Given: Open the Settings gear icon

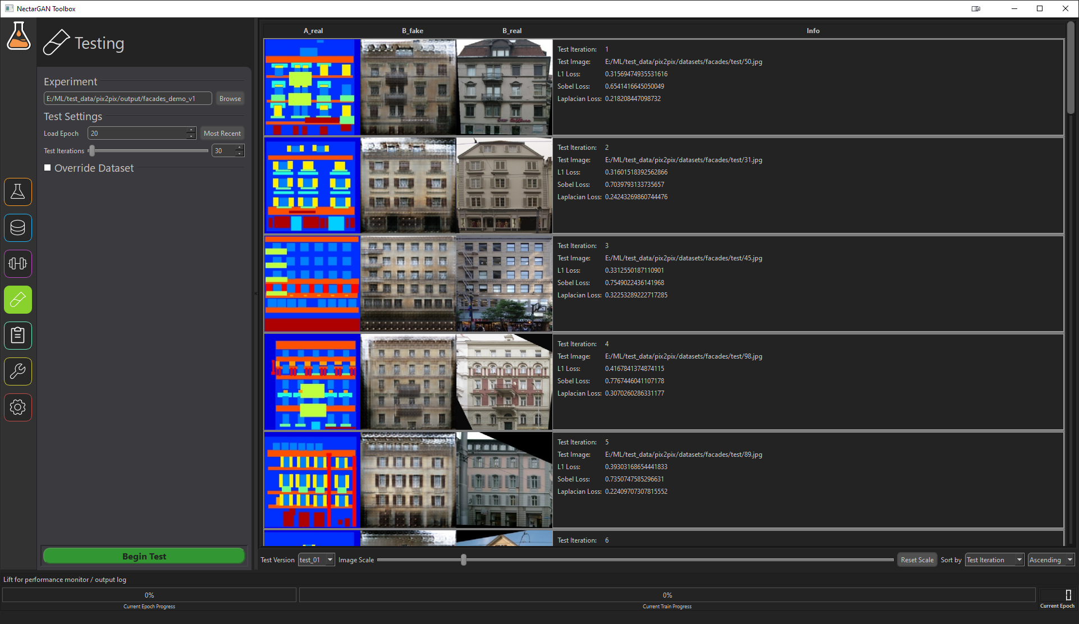Looking at the screenshot, I should tap(18, 407).
